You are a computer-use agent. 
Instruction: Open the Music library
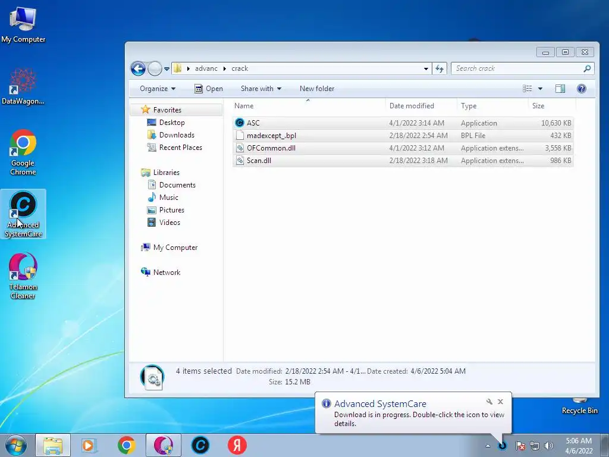pyautogui.click(x=168, y=198)
